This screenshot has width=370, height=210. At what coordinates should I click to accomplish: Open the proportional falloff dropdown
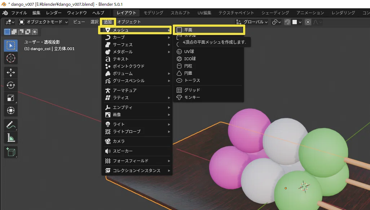(x=317, y=22)
